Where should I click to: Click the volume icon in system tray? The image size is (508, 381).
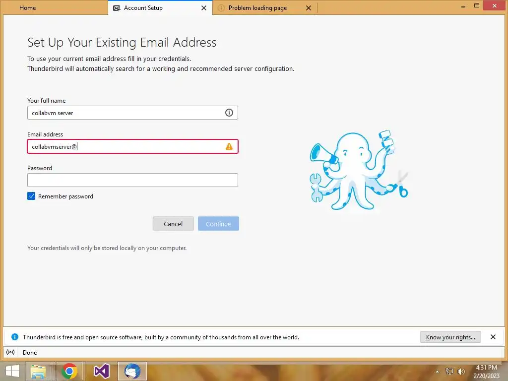461,371
